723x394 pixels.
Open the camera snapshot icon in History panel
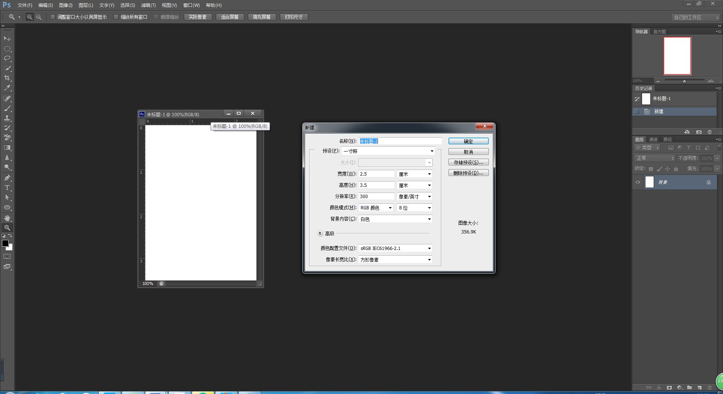[x=699, y=132]
